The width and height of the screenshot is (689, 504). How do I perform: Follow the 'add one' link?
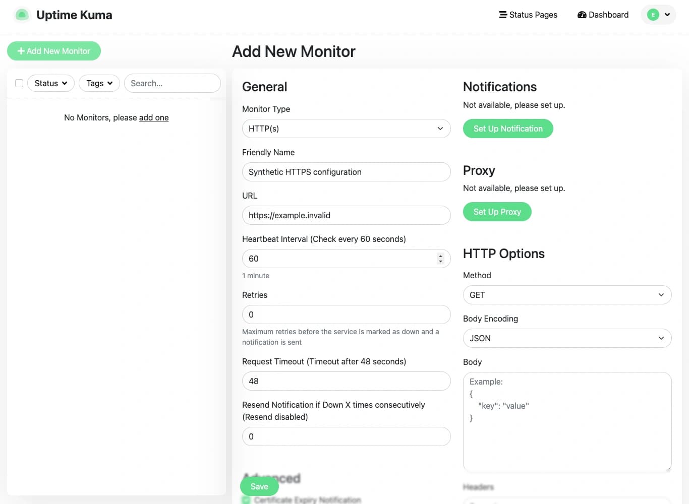pyautogui.click(x=154, y=117)
